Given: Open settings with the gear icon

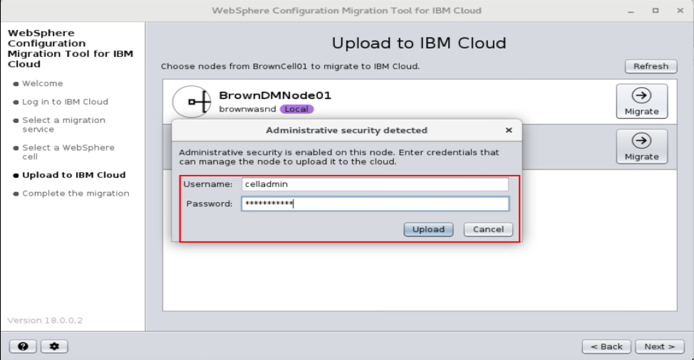Looking at the screenshot, I should [54, 346].
